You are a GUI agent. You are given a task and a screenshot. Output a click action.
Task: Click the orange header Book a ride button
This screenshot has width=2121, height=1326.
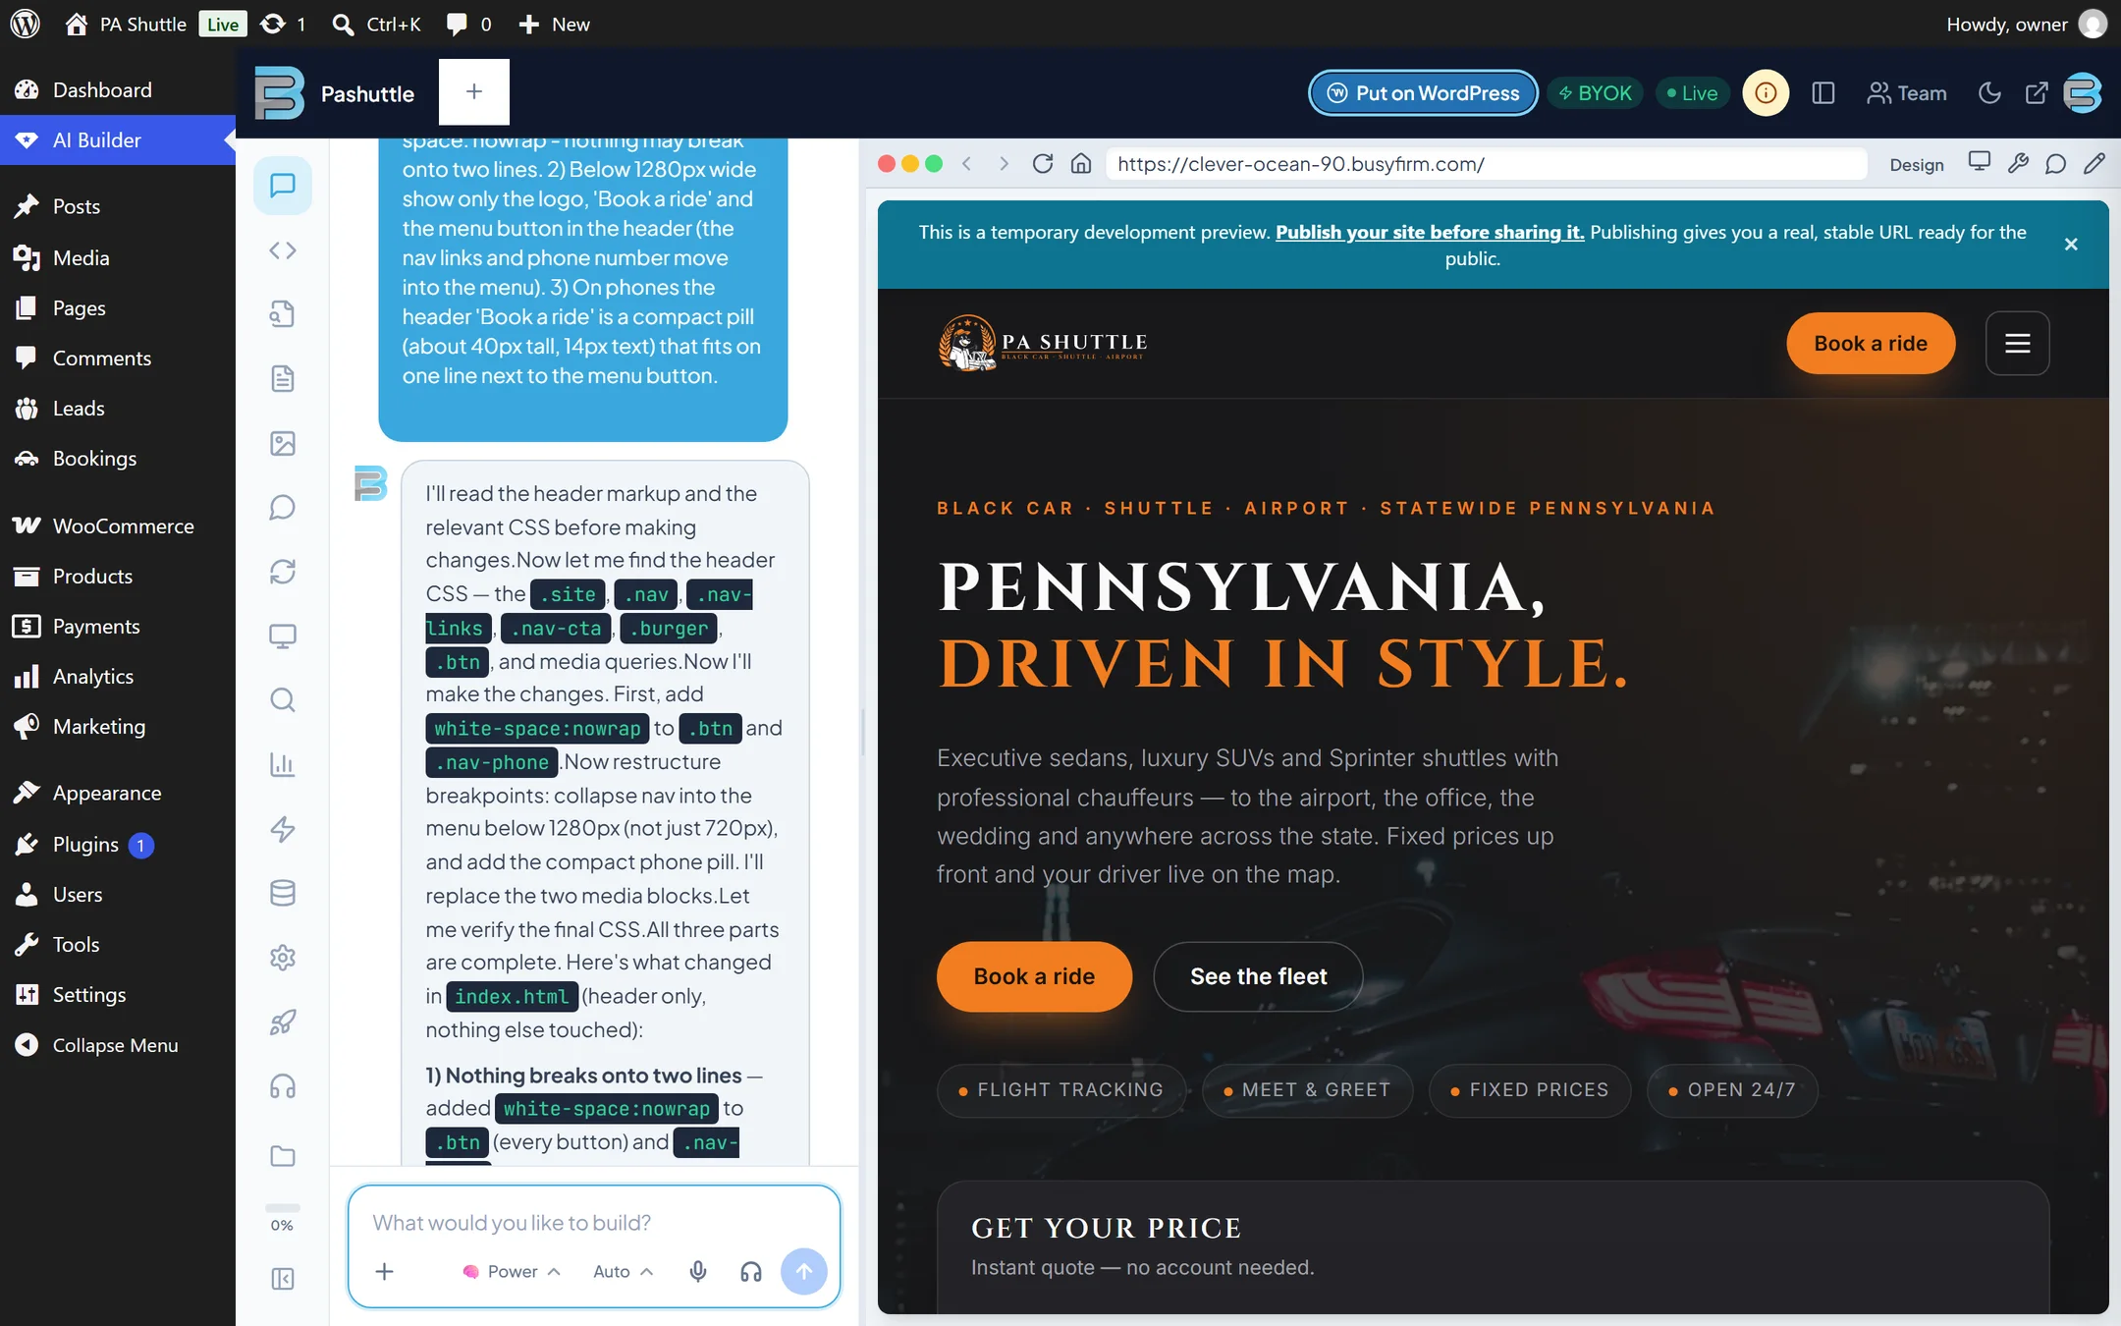tap(1871, 343)
